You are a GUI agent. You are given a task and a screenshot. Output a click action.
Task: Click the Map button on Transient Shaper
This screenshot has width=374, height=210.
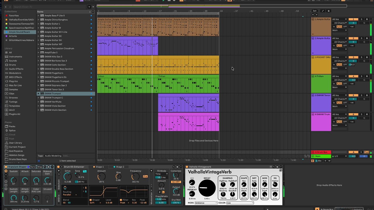[40, 167]
